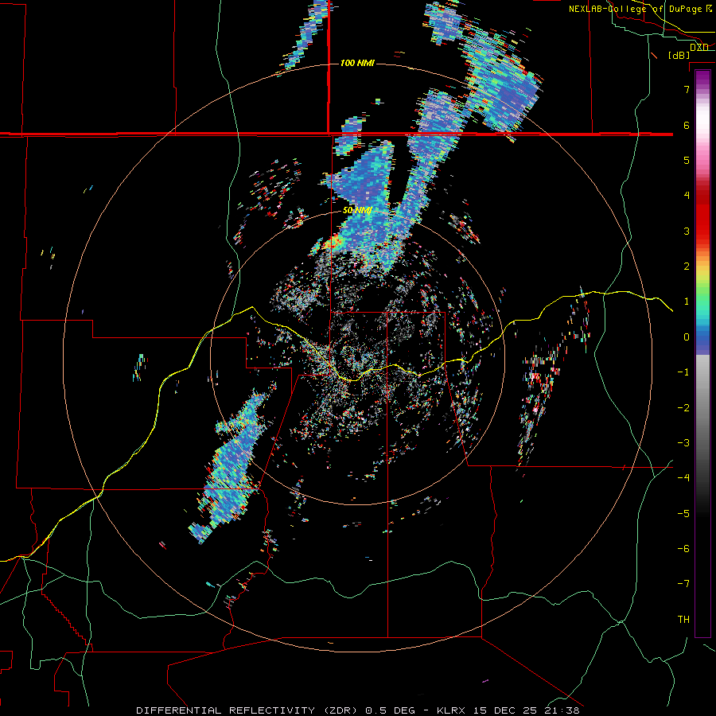
Task: Select the 50 NMI range ring label
Action: [x=357, y=210]
